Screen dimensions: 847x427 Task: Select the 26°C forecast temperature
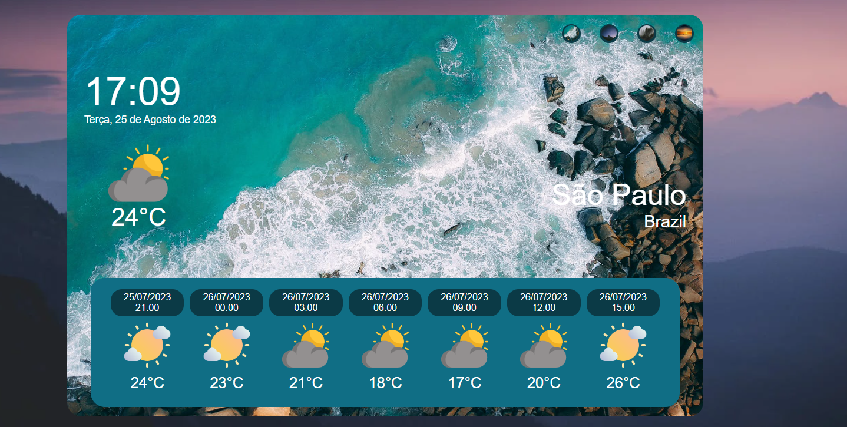(x=623, y=383)
